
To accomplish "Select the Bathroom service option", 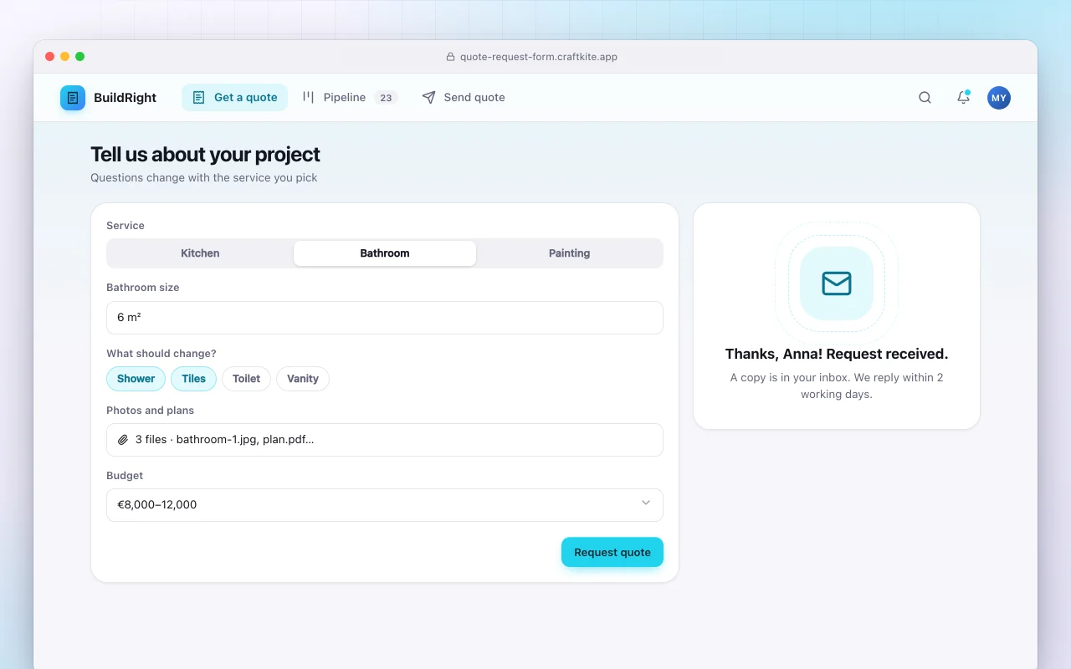I will tap(385, 253).
